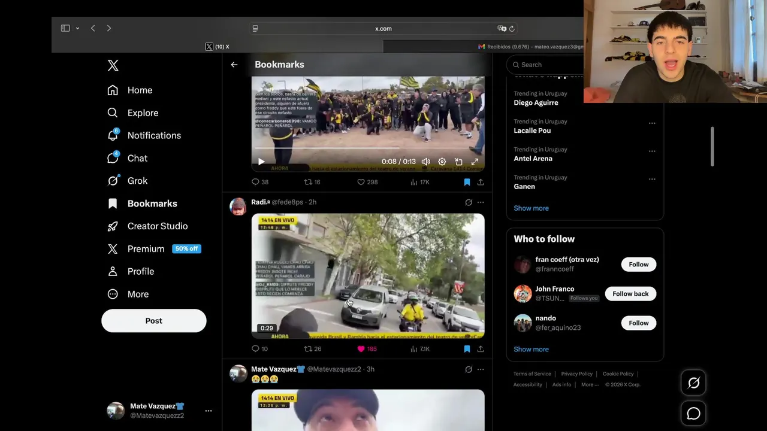Open more menu on Mate Vazquez post
Image resolution: width=767 pixels, height=431 pixels.
pyautogui.click(x=481, y=369)
